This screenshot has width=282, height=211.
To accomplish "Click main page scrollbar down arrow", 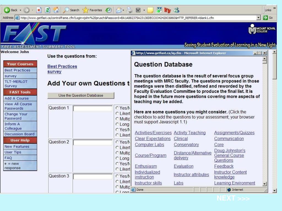I will (275, 191).
